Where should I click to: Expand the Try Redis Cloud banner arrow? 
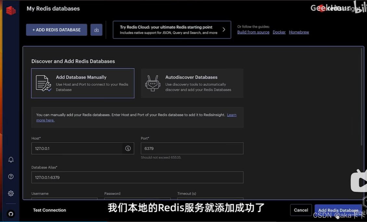click(x=224, y=29)
